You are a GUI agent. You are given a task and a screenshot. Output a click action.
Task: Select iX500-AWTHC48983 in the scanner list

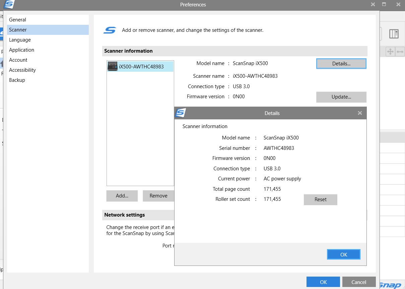click(x=141, y=66)
